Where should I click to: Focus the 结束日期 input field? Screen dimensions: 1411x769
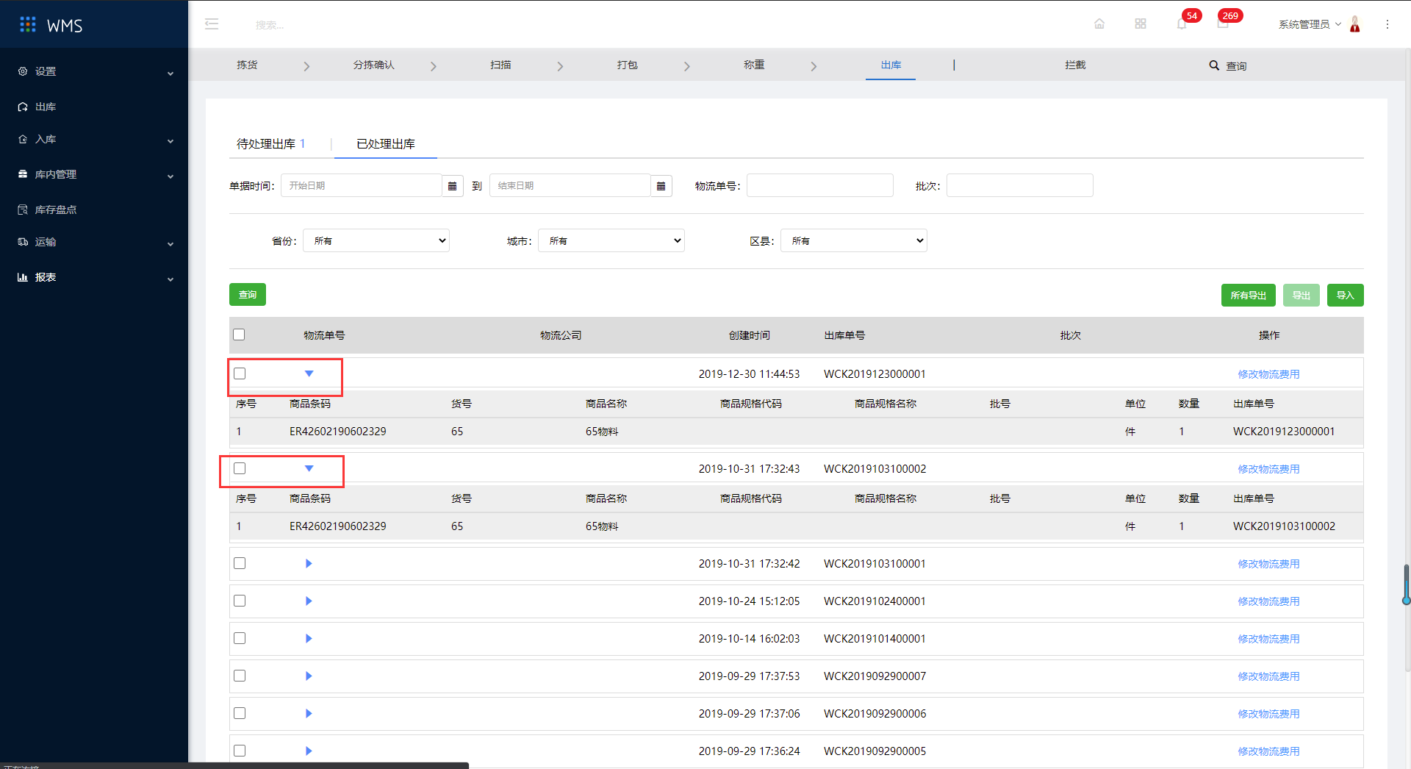[570, 186]
